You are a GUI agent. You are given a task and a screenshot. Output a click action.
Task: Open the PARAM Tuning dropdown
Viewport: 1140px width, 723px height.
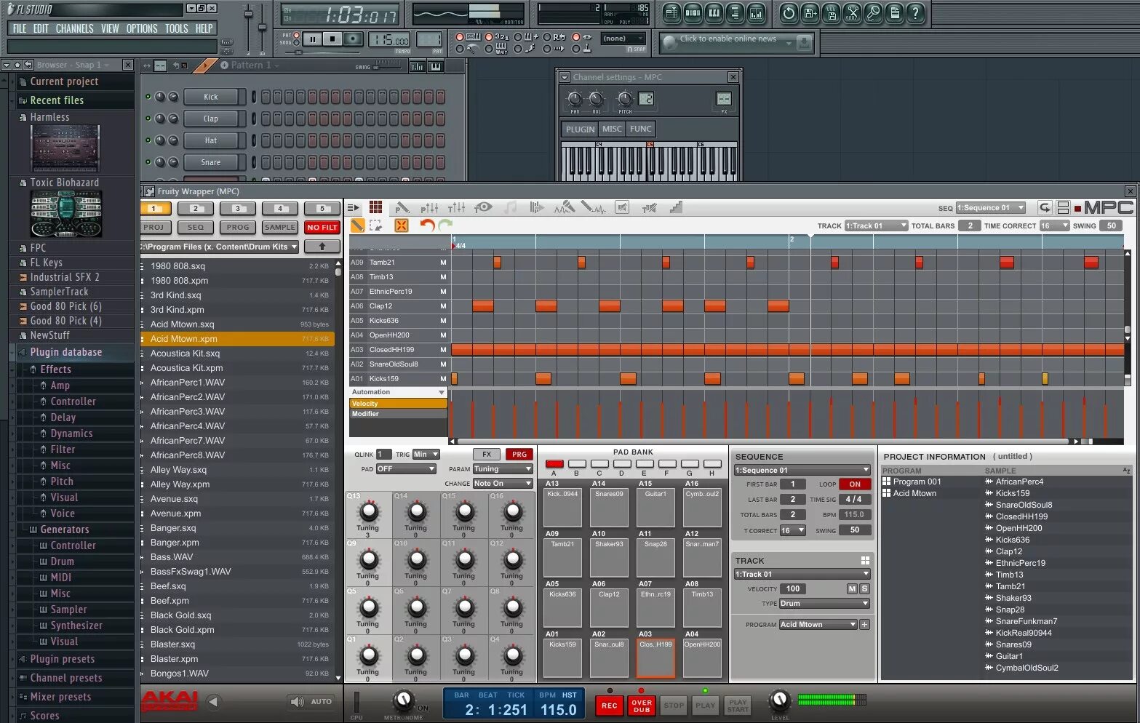tap(503, 469)
